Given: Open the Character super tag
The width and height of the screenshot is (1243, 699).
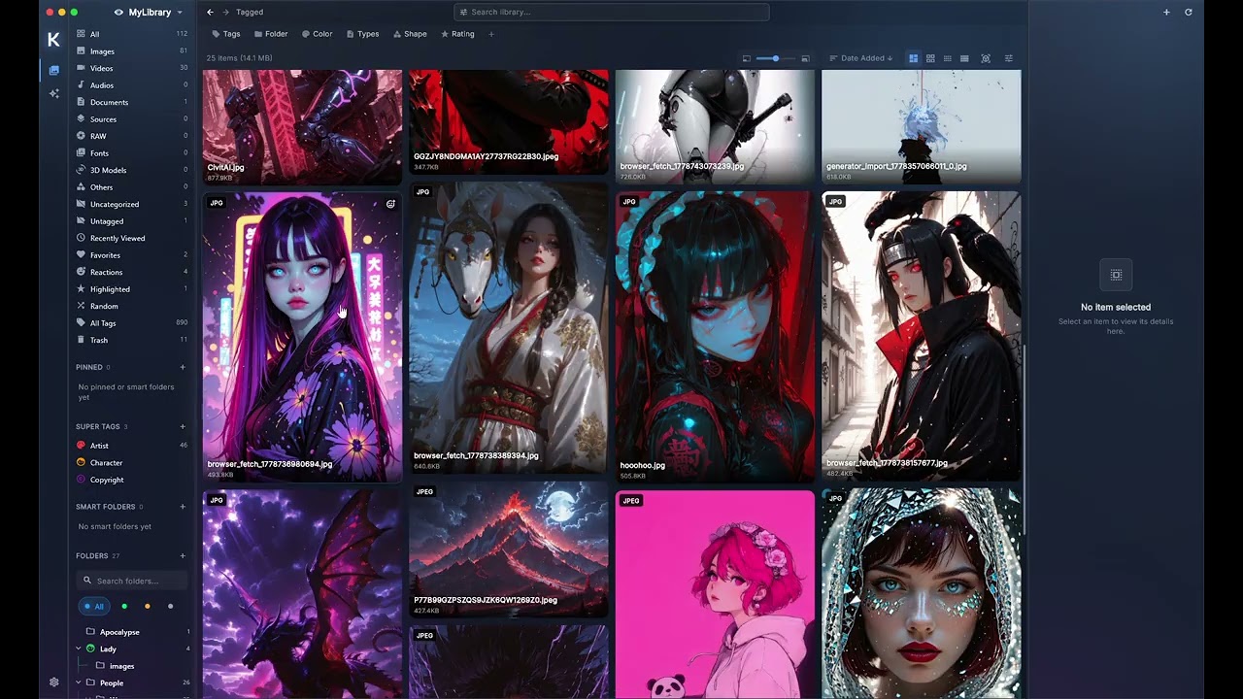Looking at the screenshot, I should (132, 463).
